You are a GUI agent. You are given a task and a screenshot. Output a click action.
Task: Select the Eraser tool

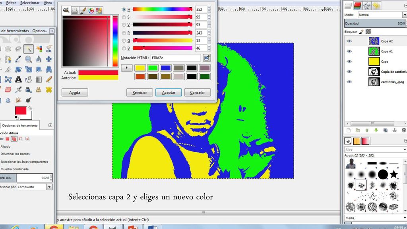8,90
